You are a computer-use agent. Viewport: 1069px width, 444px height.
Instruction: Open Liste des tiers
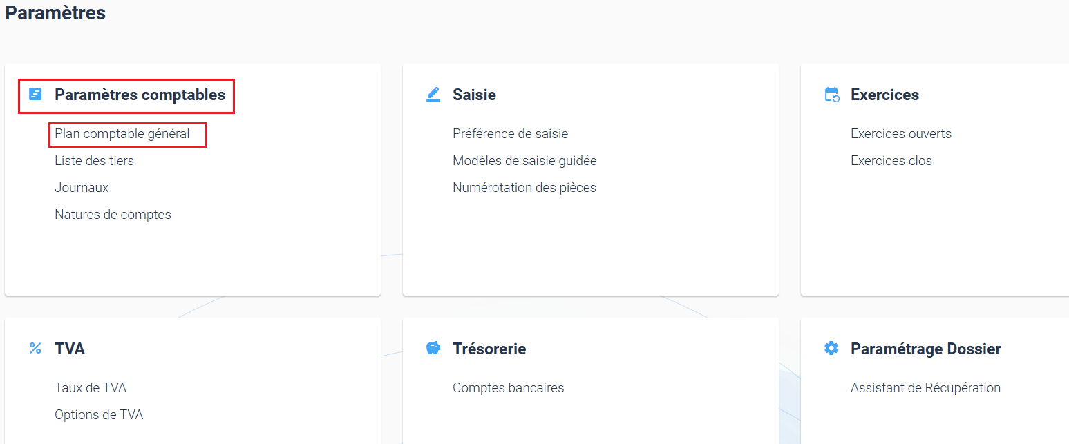pos(95,161)
